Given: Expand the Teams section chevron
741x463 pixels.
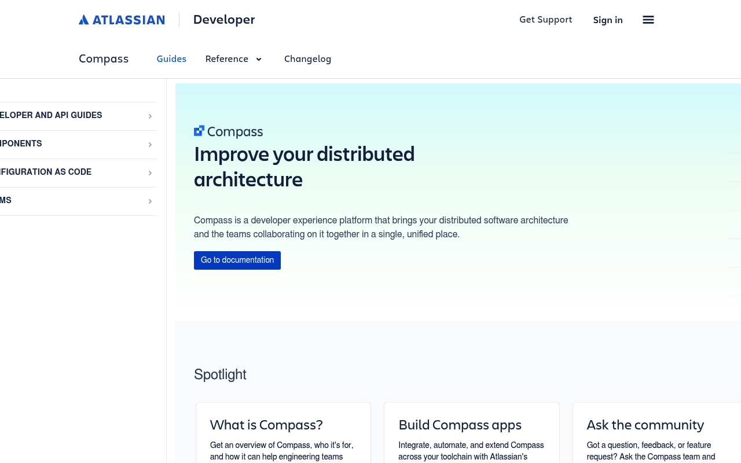Looking at the screenshot, I should click(150, 201).
